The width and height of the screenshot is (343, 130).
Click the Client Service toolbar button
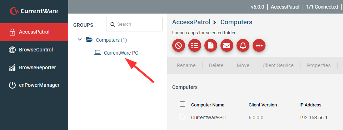[278, 65]
